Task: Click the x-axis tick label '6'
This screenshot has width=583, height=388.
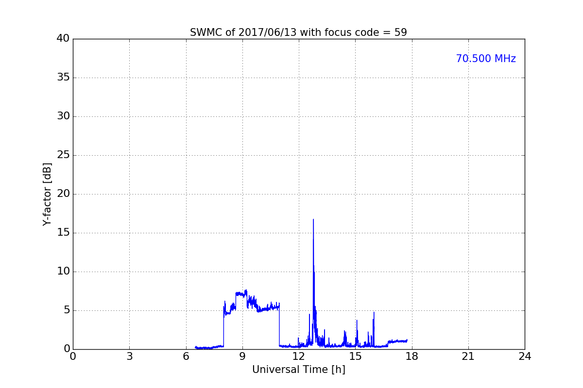Action: click(186, 356)
